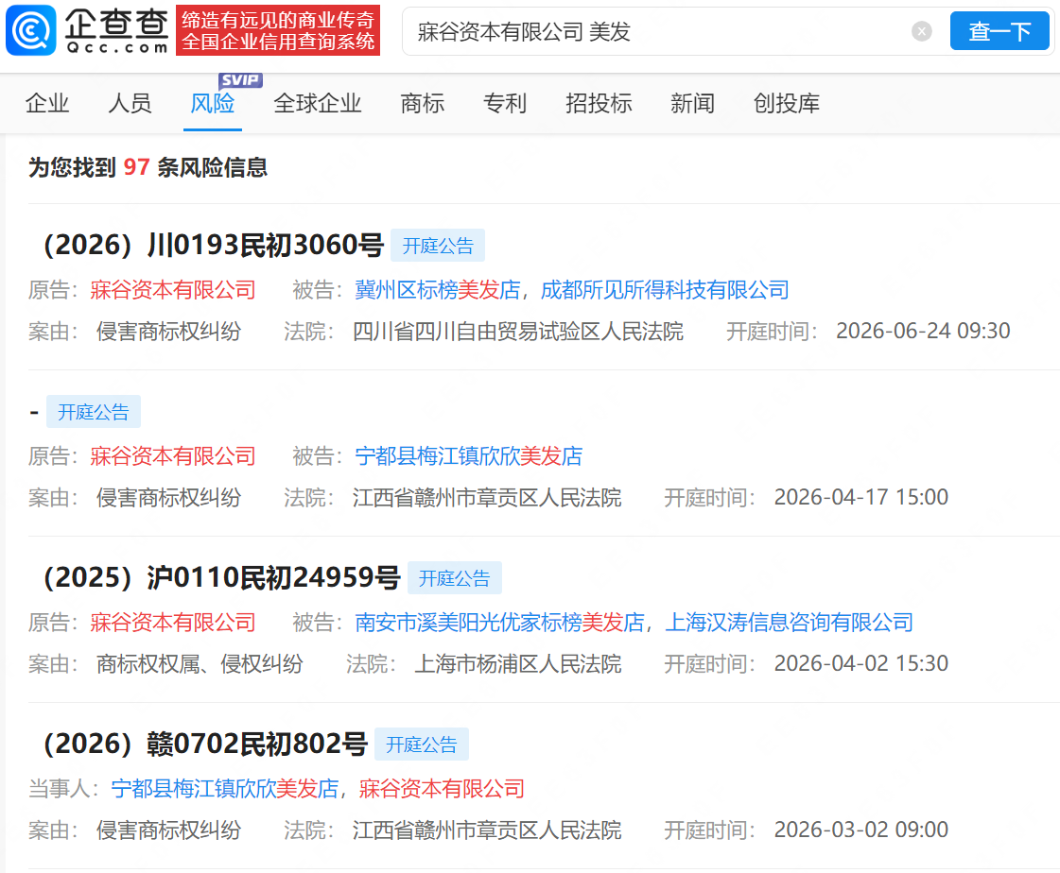
Task: Switch to the 人员 tab
Action: pyautogui.click(x=130, y=103)
